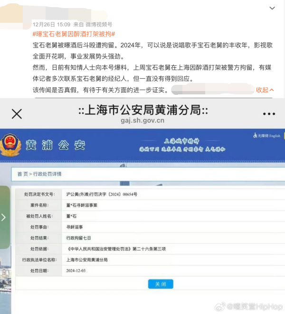Go to 首页 breadcrumb link
The image size is (285, 314).
click(x=22, y=174)
